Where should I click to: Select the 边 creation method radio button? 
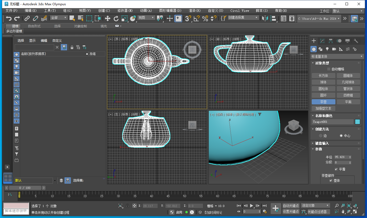[x=320, y=136]
